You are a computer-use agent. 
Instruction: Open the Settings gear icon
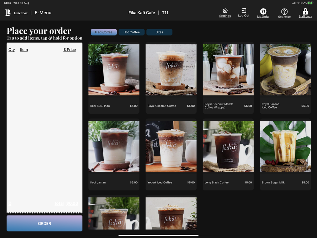225,11
